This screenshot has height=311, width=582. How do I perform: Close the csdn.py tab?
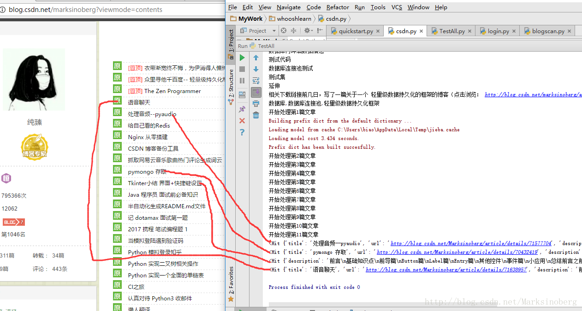tap(421, 31)
